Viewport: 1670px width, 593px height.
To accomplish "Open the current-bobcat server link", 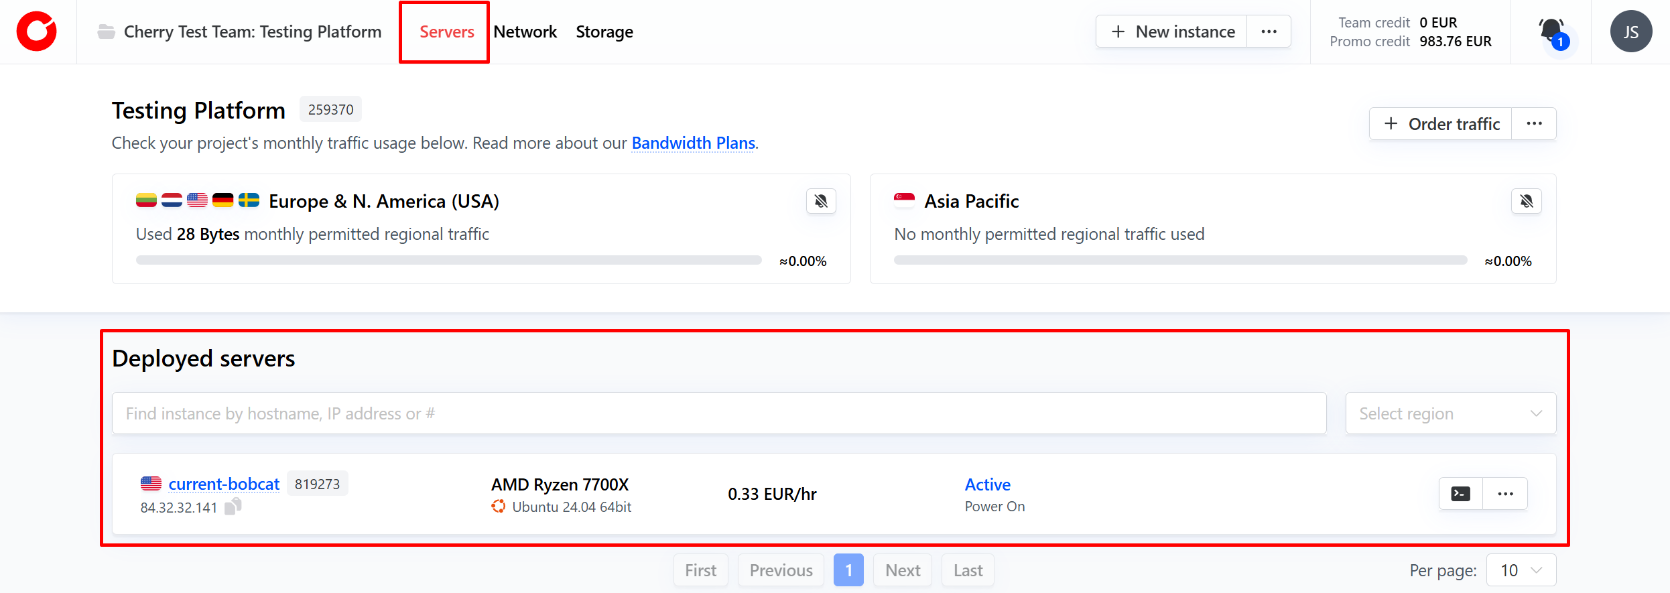I will pos(224,484).
